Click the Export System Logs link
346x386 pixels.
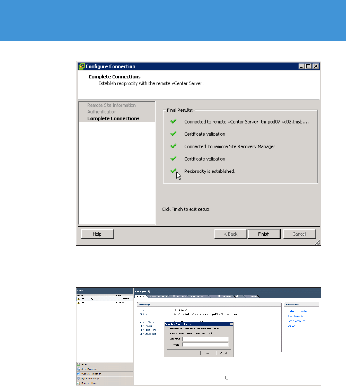tap(297, 321)
